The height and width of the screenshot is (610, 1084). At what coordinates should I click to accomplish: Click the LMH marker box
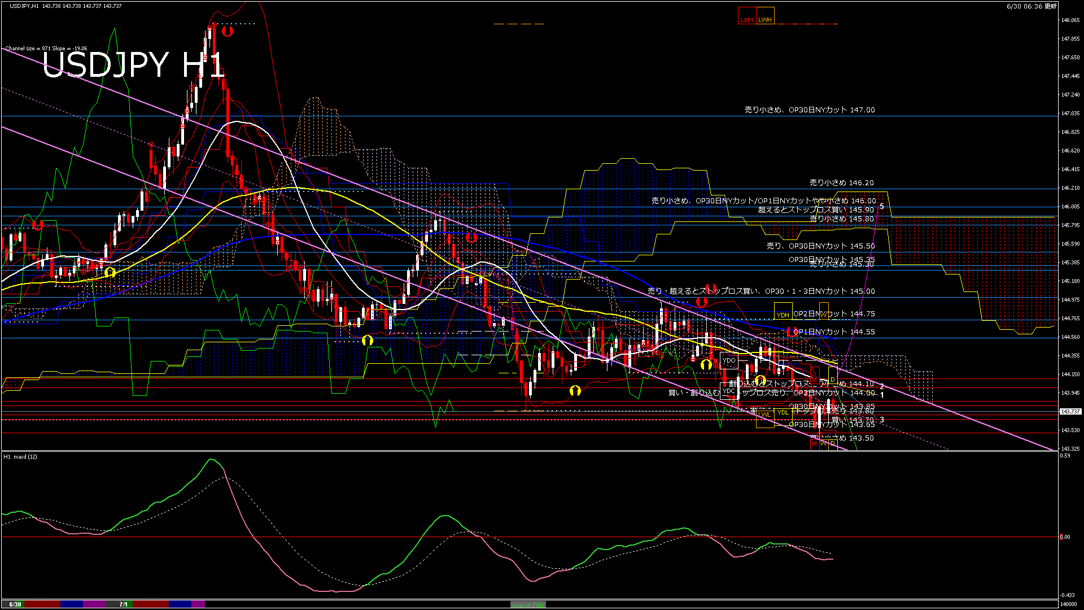[x=747, y=16]
